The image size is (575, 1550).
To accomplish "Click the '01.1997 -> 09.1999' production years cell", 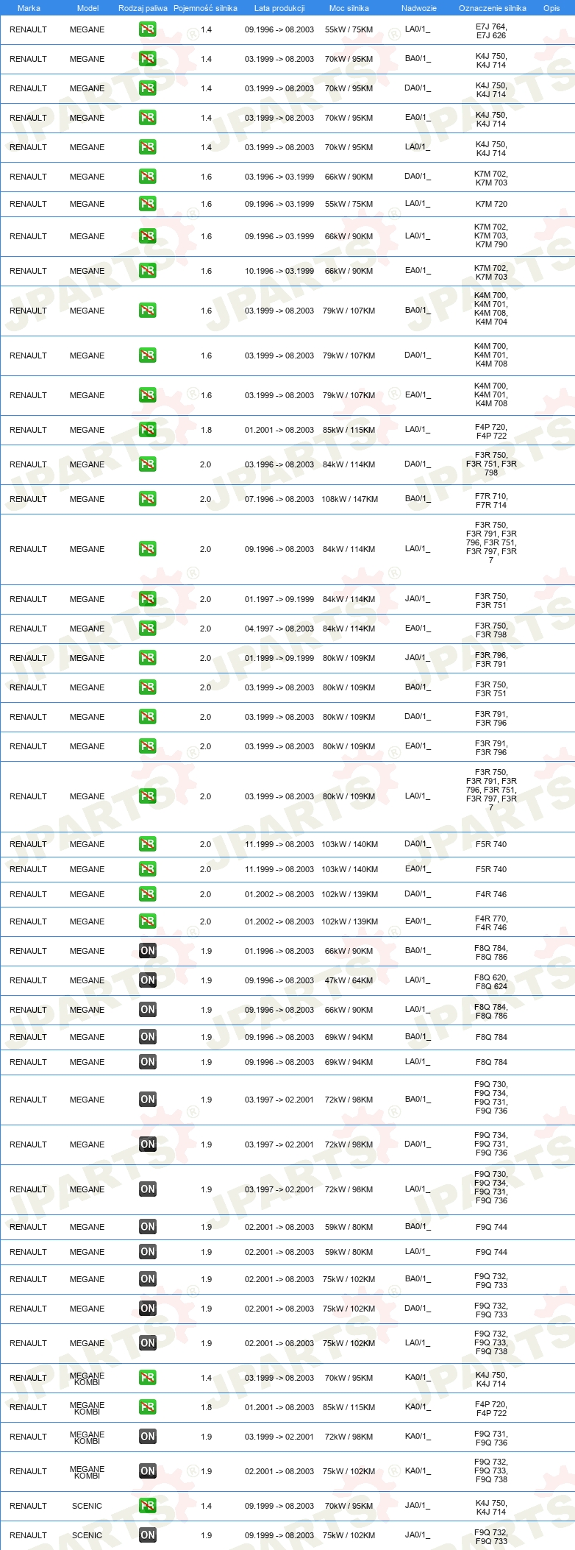I will 279,599.
